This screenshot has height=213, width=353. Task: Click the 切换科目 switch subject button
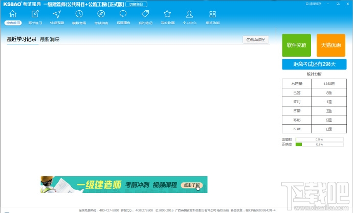[x=137, y=4]
